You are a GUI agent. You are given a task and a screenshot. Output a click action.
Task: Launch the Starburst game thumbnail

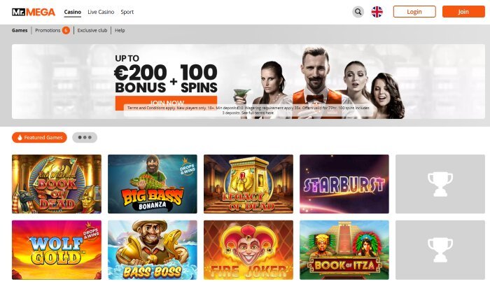(x=344, y=184)
